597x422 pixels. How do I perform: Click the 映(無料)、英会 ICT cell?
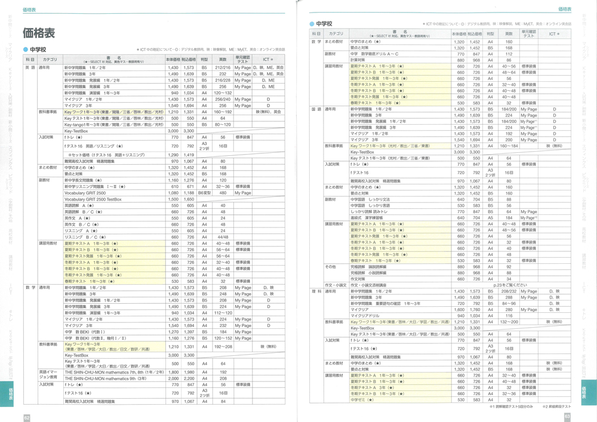coord(268,112)
